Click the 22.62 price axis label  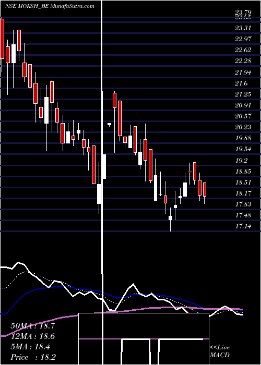(243, 50)
